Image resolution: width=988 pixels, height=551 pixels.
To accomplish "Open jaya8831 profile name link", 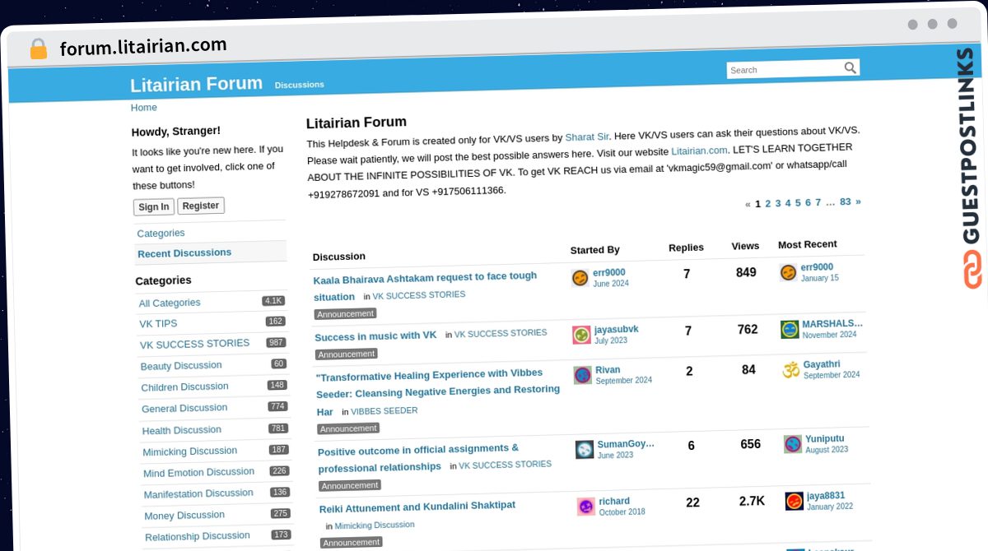I will (x=826, y=496).
